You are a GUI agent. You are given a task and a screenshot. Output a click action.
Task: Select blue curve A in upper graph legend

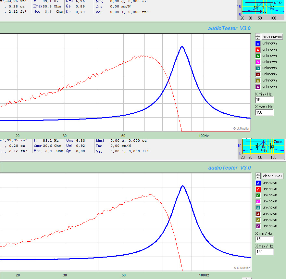258,44
